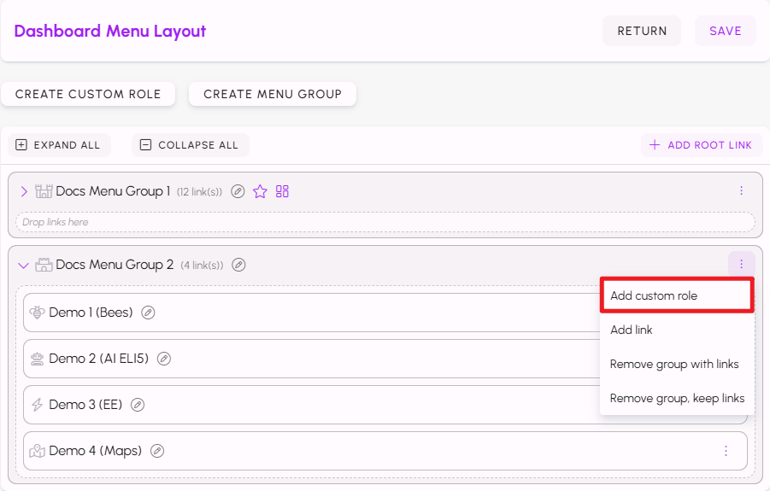Select Remove group with links option
This screenshot has width=770, height=491.
(674, 364)
